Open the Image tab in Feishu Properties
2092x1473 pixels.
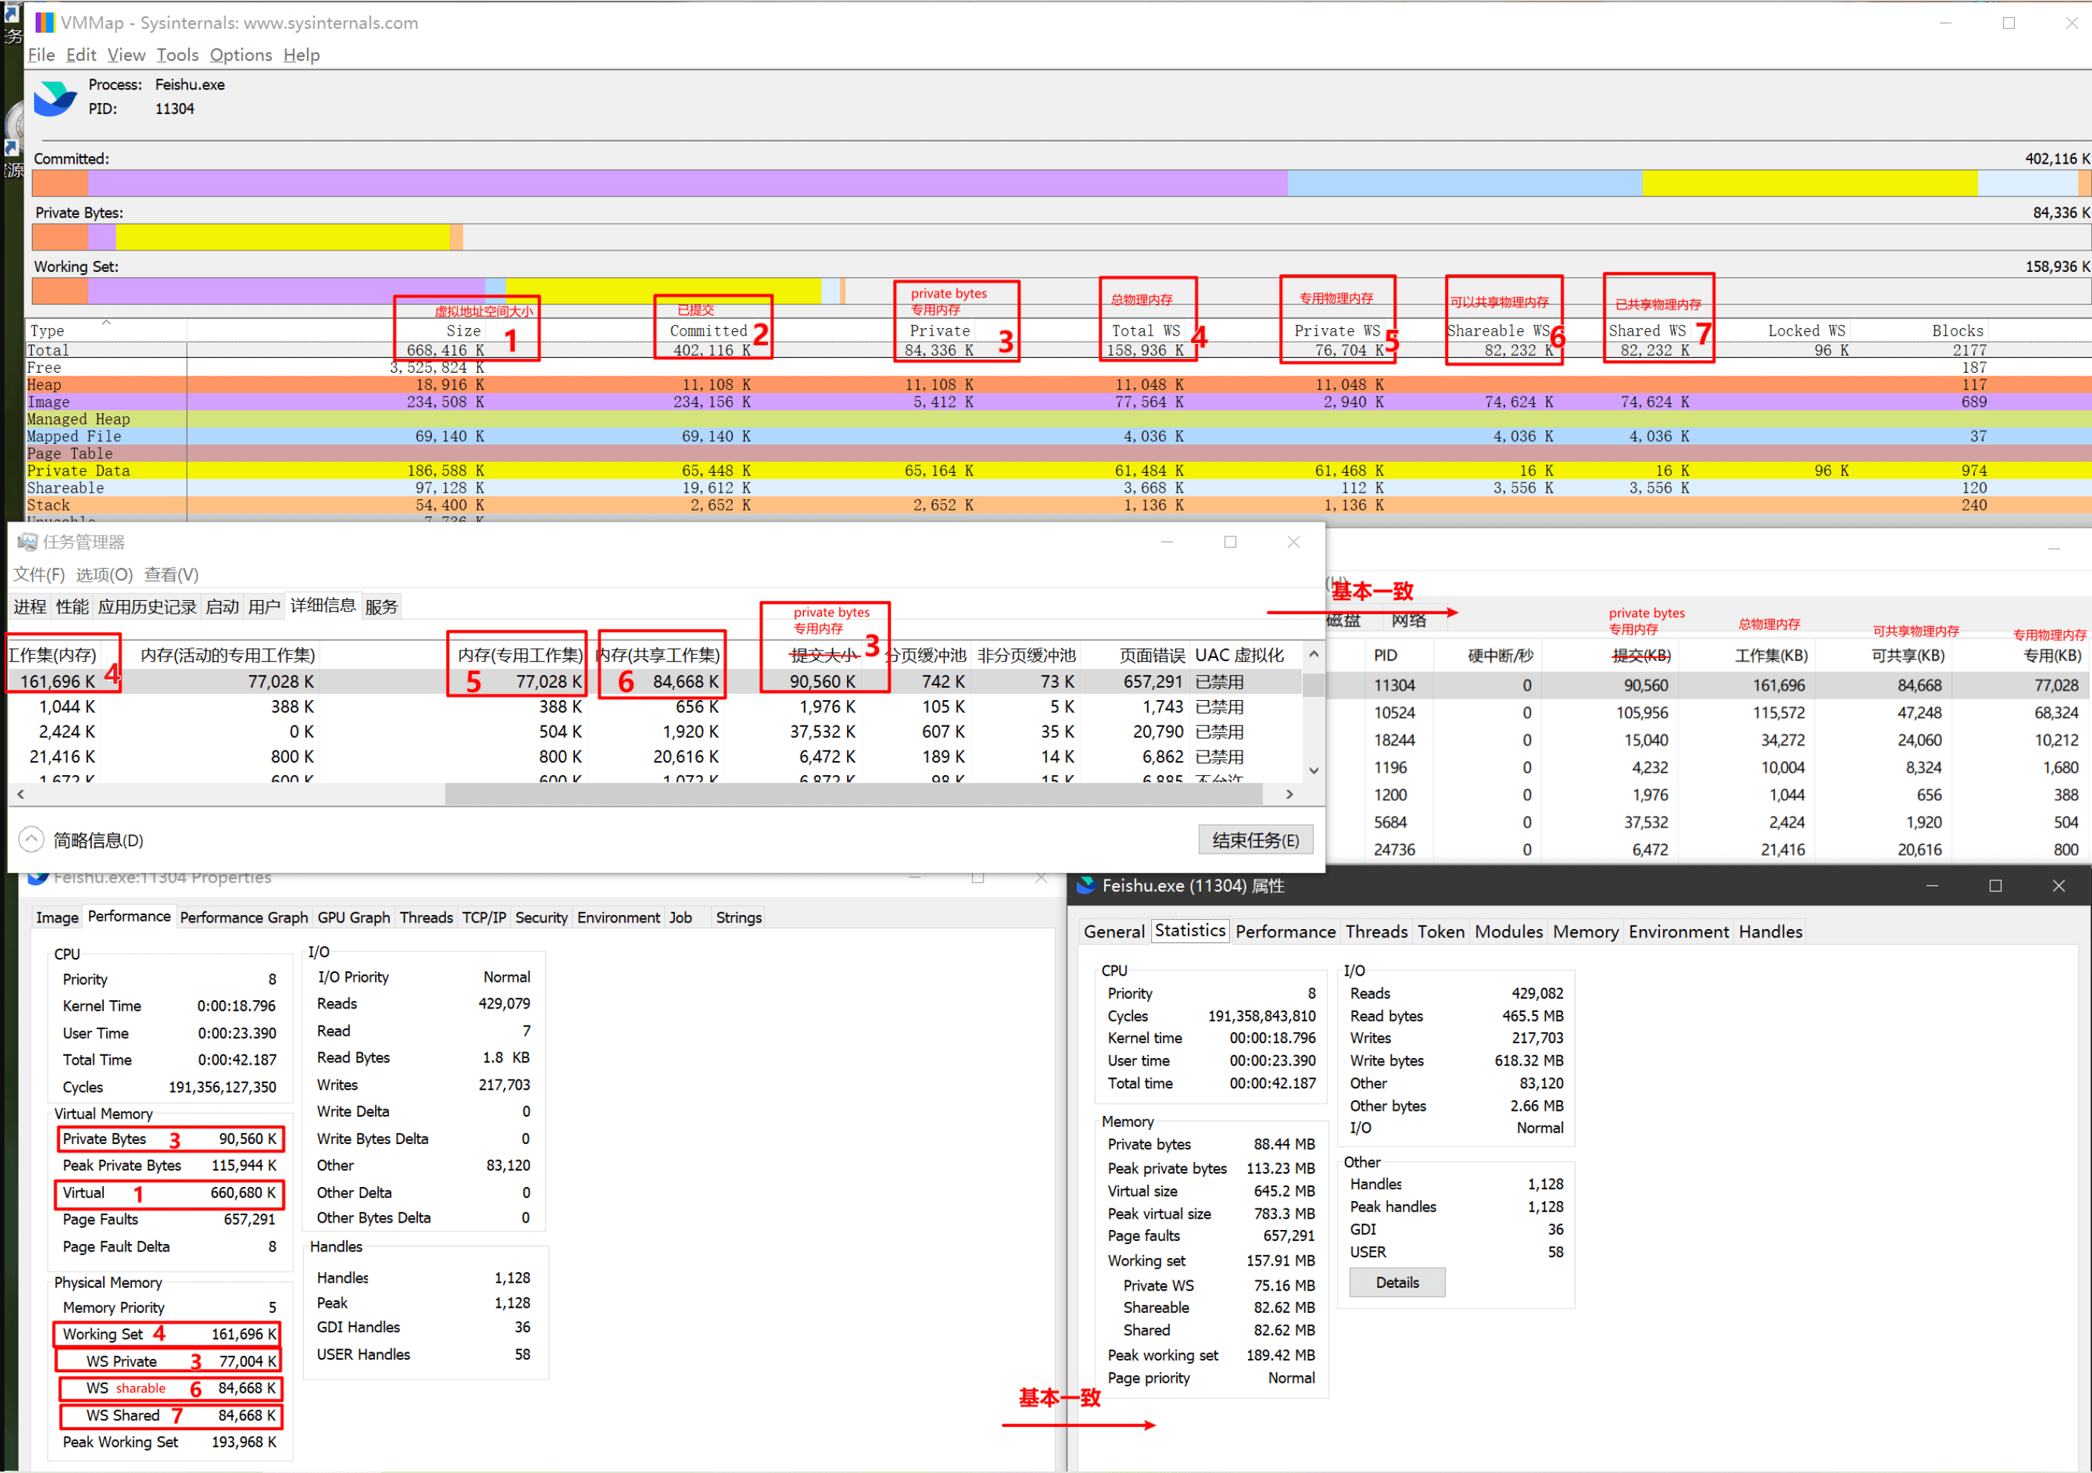[56, 917]
